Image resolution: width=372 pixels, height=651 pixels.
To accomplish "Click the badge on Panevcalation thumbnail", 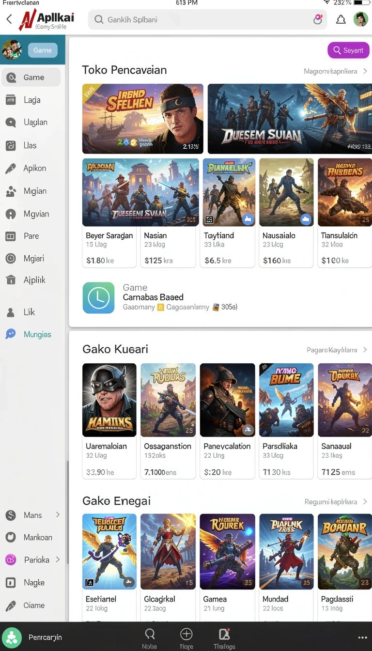I will pos(248,430).
